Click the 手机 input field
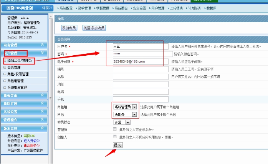The height and width of the screenshot is (164, 268). 141,99
